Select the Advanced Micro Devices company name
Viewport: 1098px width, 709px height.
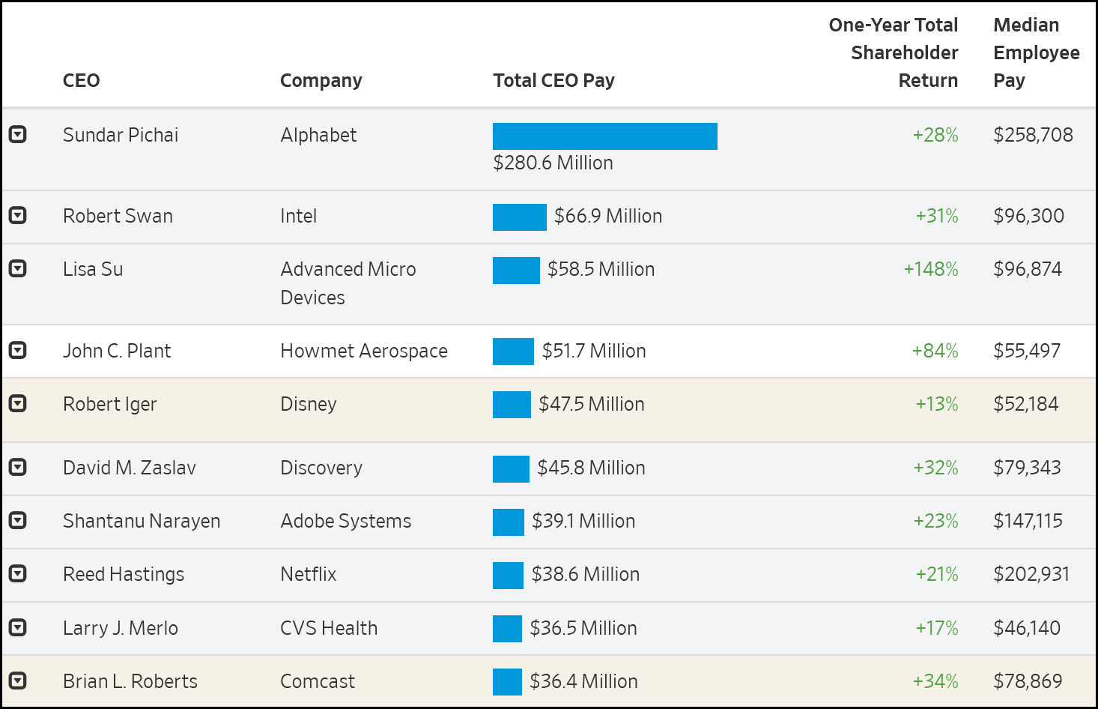pos(348,283)
